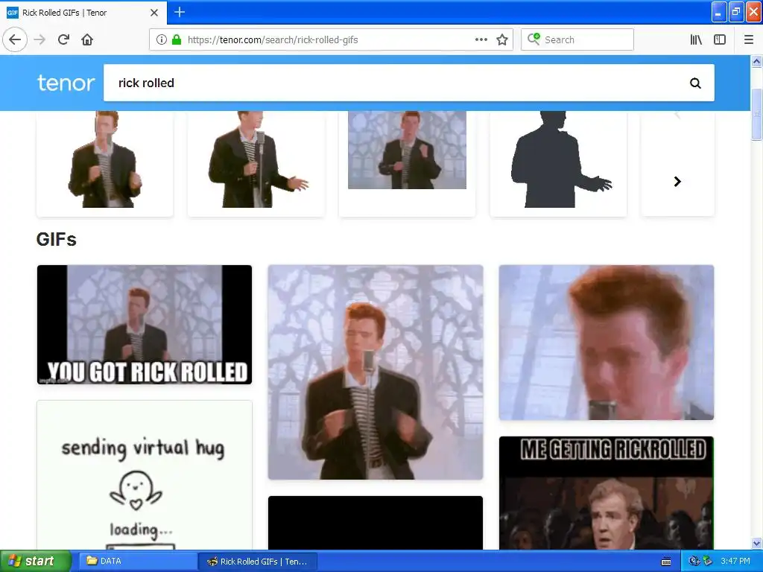The height and width of the screenshot is (572, 763).
Task: Show next stickers with right chevron
Action: [x=677, y=182]
